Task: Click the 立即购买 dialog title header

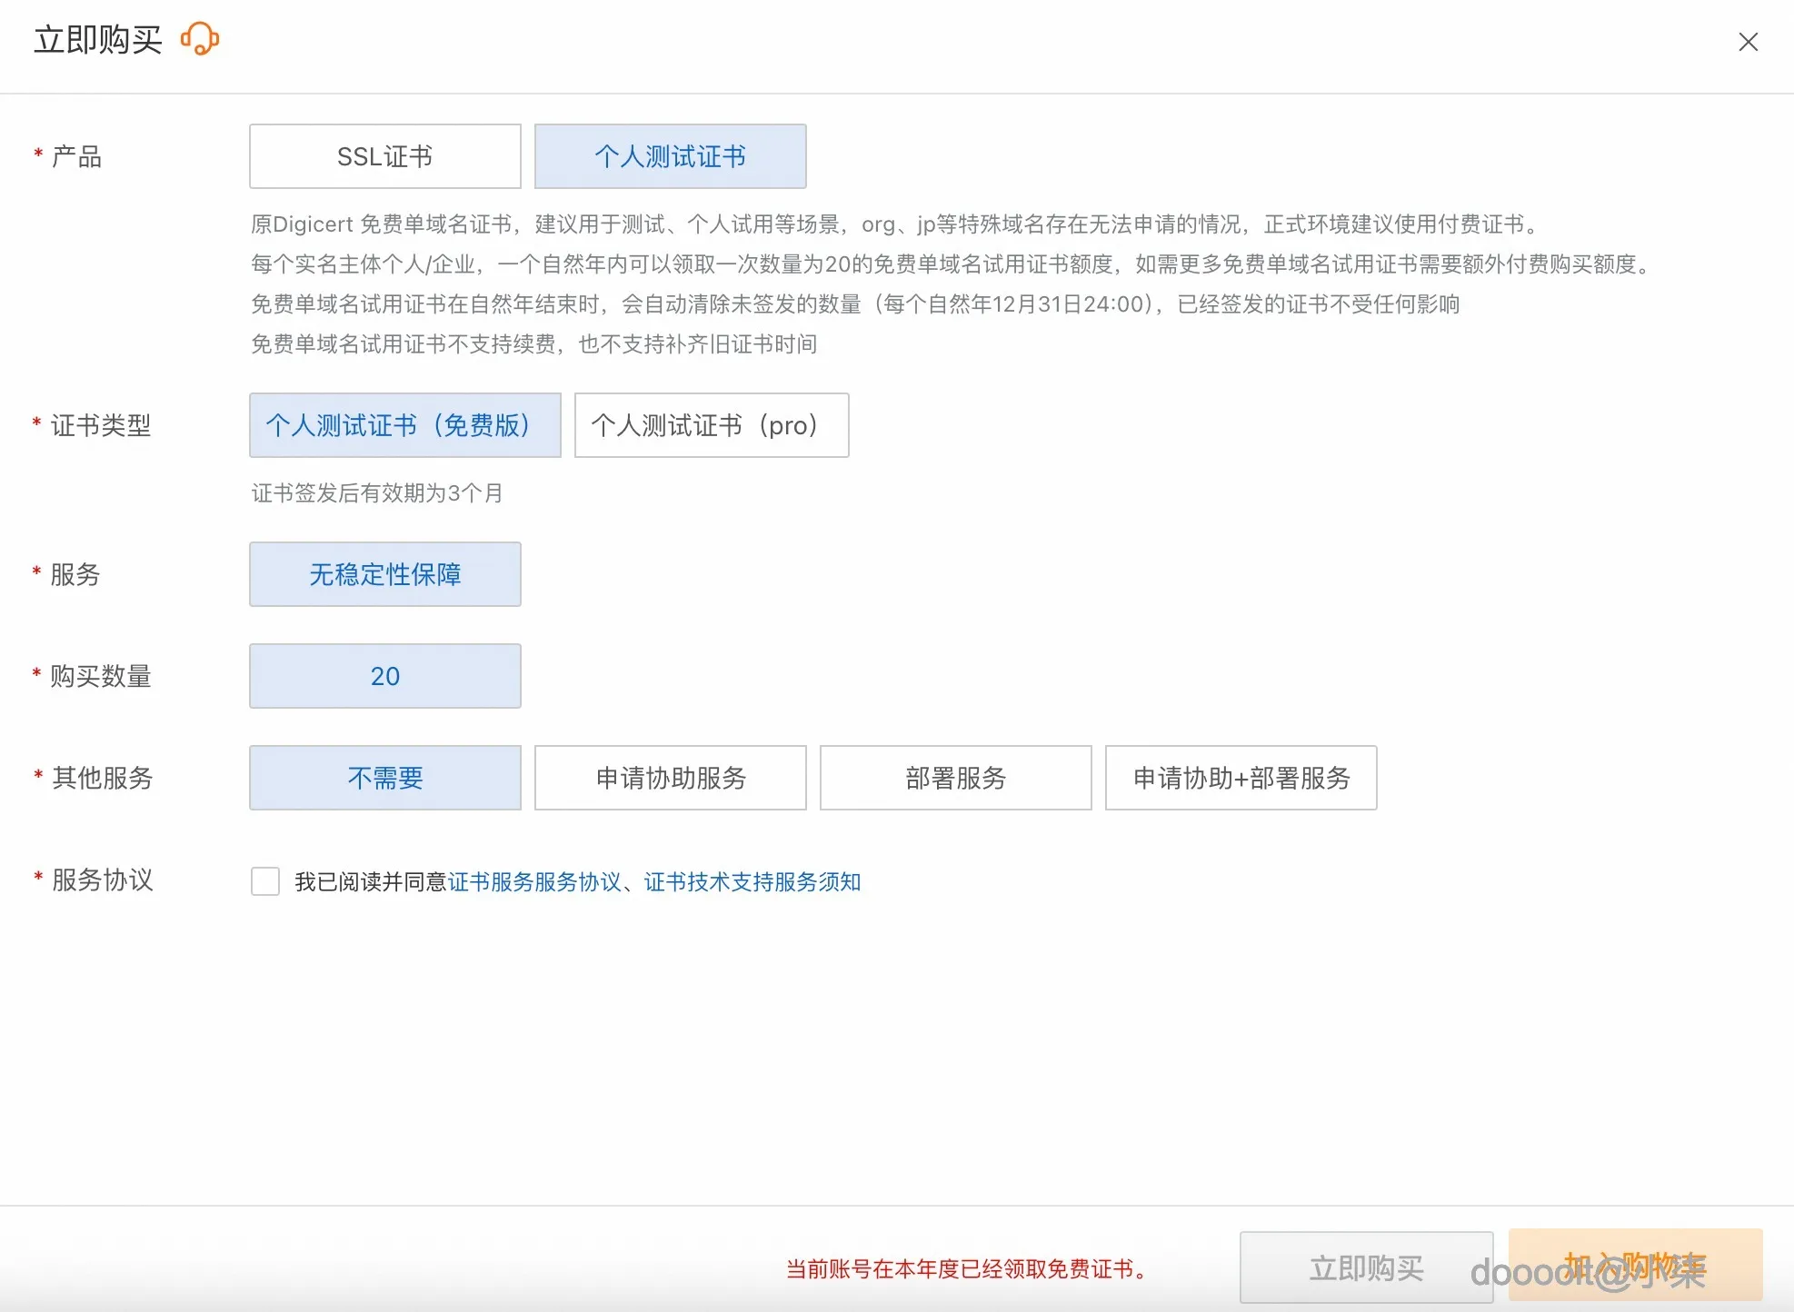Action: pyautogui.click(x=98, y=38)
